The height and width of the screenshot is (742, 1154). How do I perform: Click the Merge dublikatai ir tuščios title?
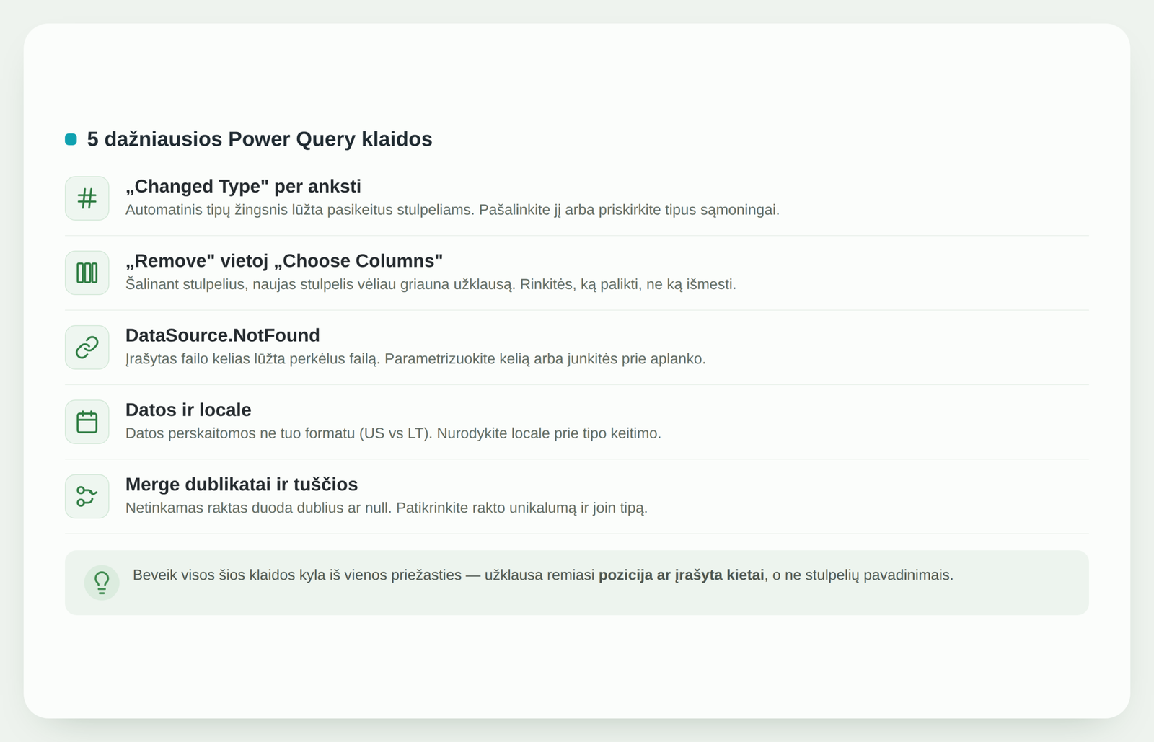point(242,484)
